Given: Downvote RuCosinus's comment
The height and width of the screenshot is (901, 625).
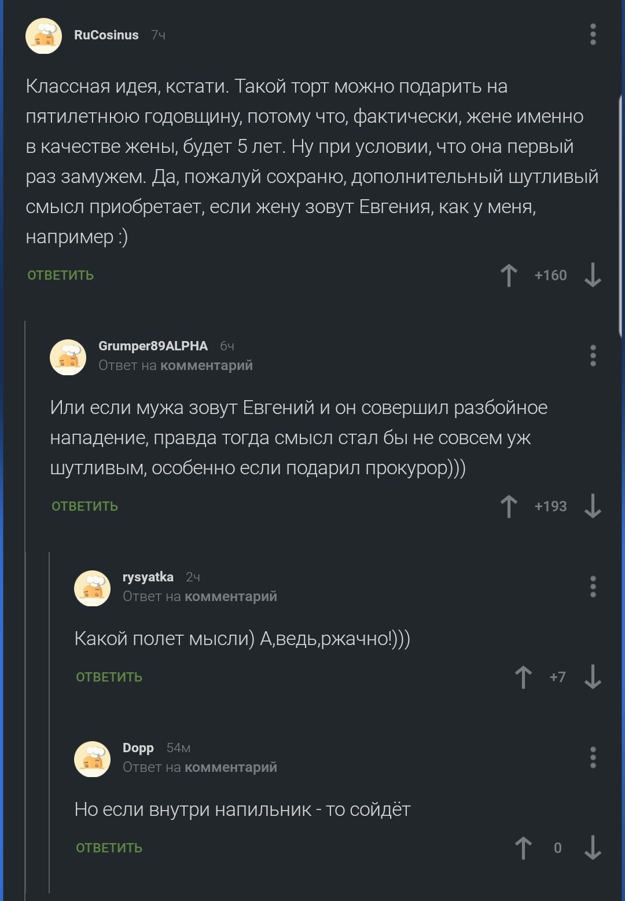Looking at the screenshot, I should pos(593,276).
